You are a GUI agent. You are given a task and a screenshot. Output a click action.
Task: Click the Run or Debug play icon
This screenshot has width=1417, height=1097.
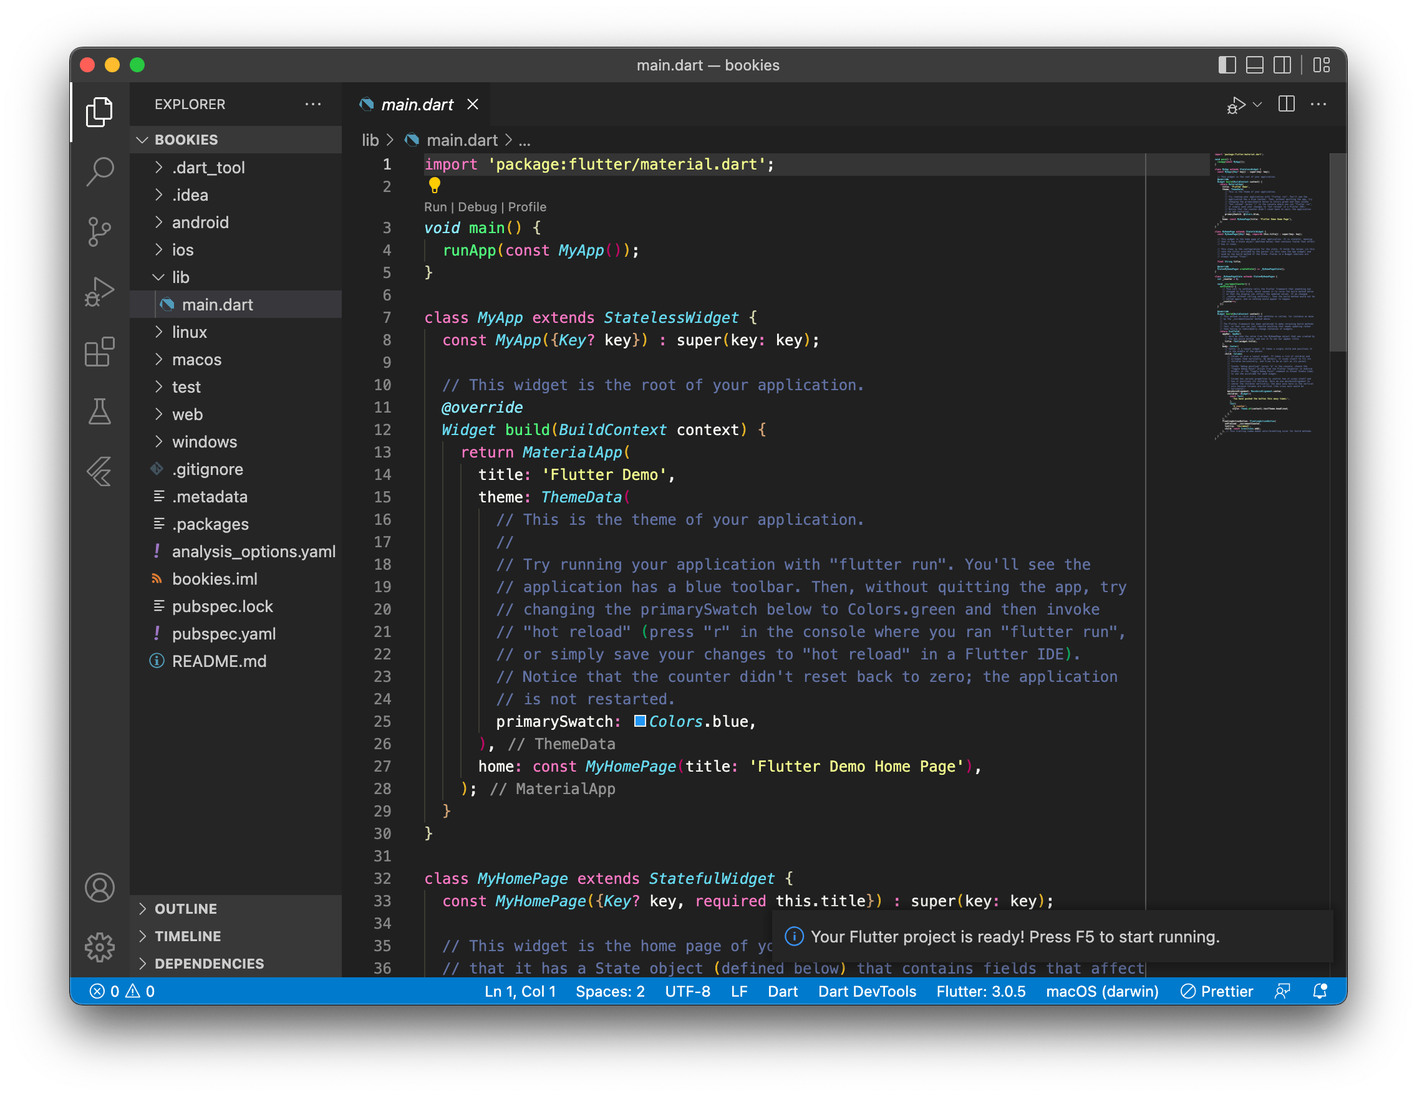click(x=1236, y=104)
